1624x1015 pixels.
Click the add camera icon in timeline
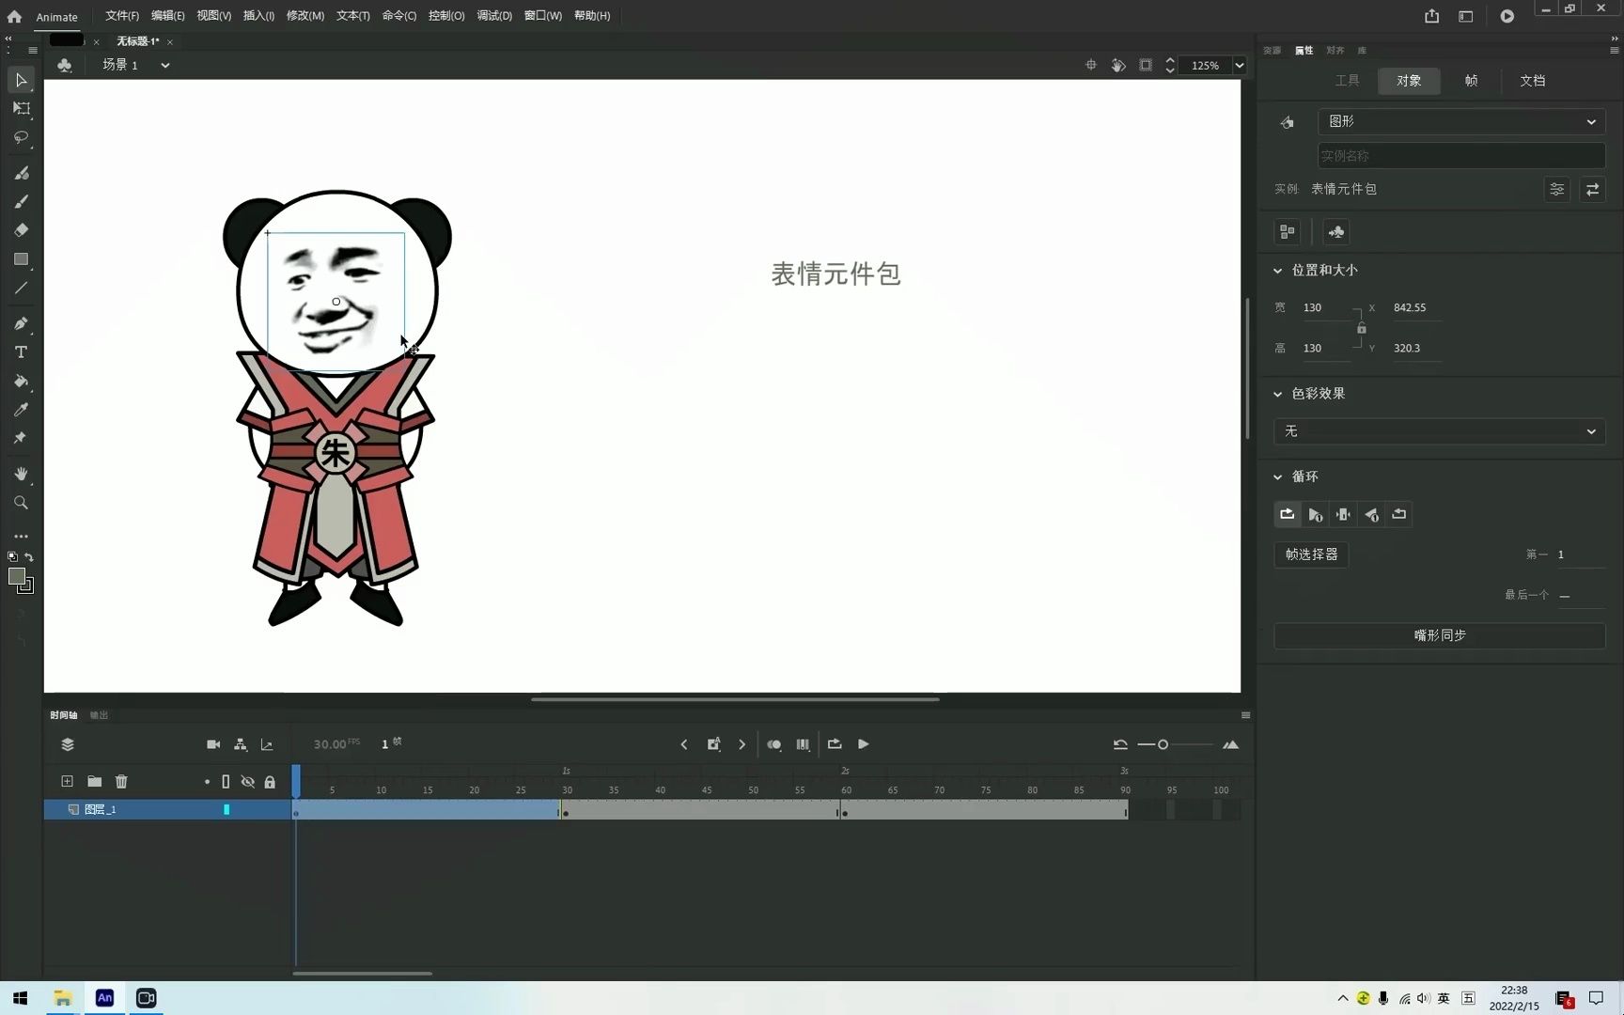[x=213, y=743]
